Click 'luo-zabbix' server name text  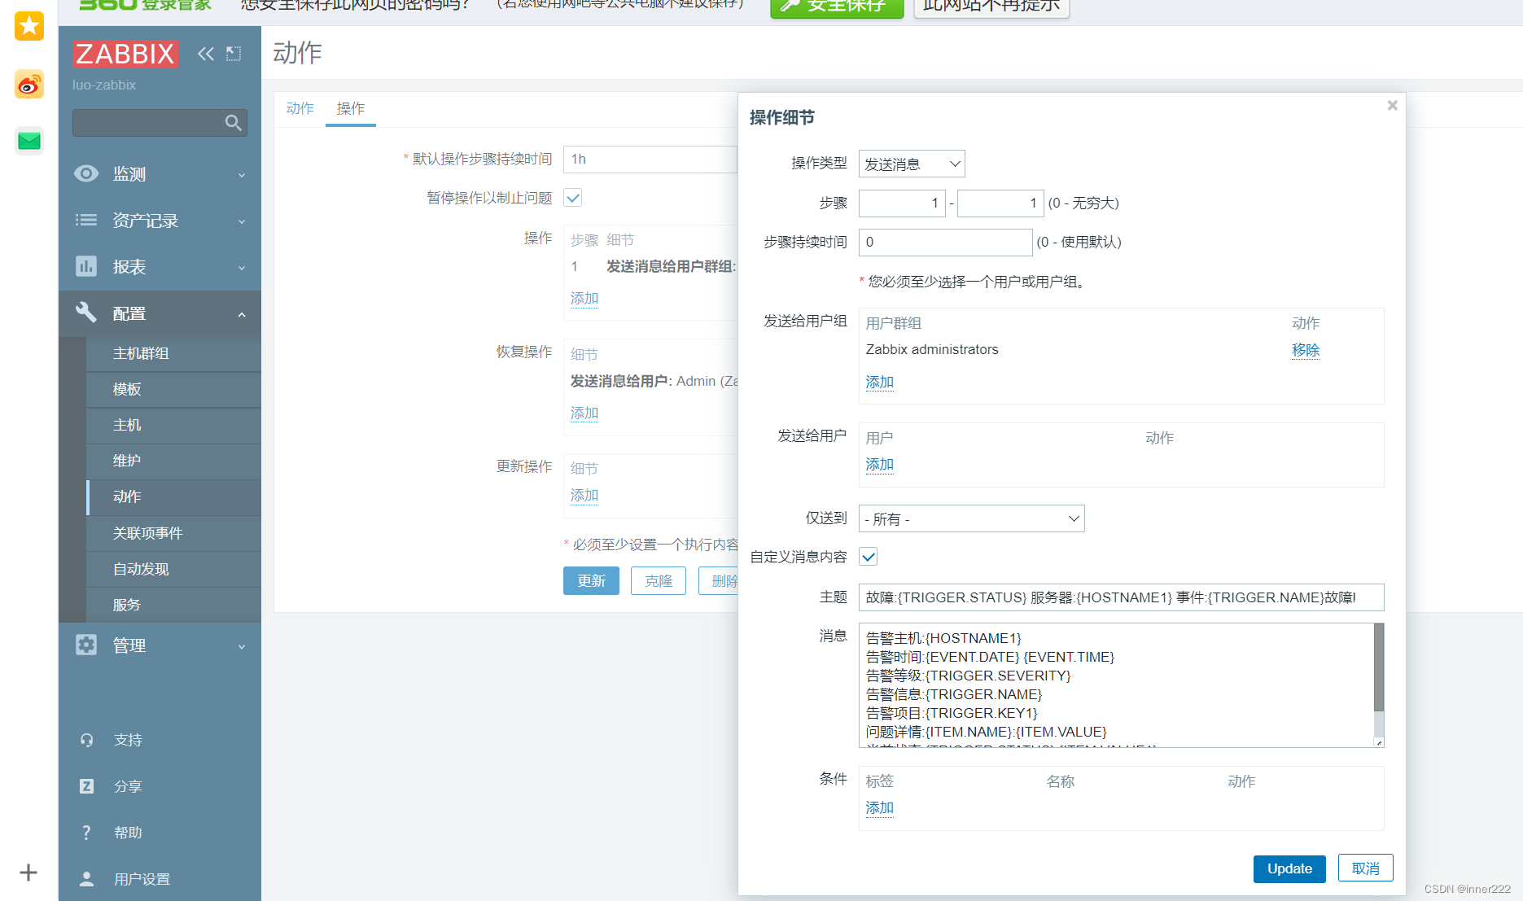click(x=104, y=85)
